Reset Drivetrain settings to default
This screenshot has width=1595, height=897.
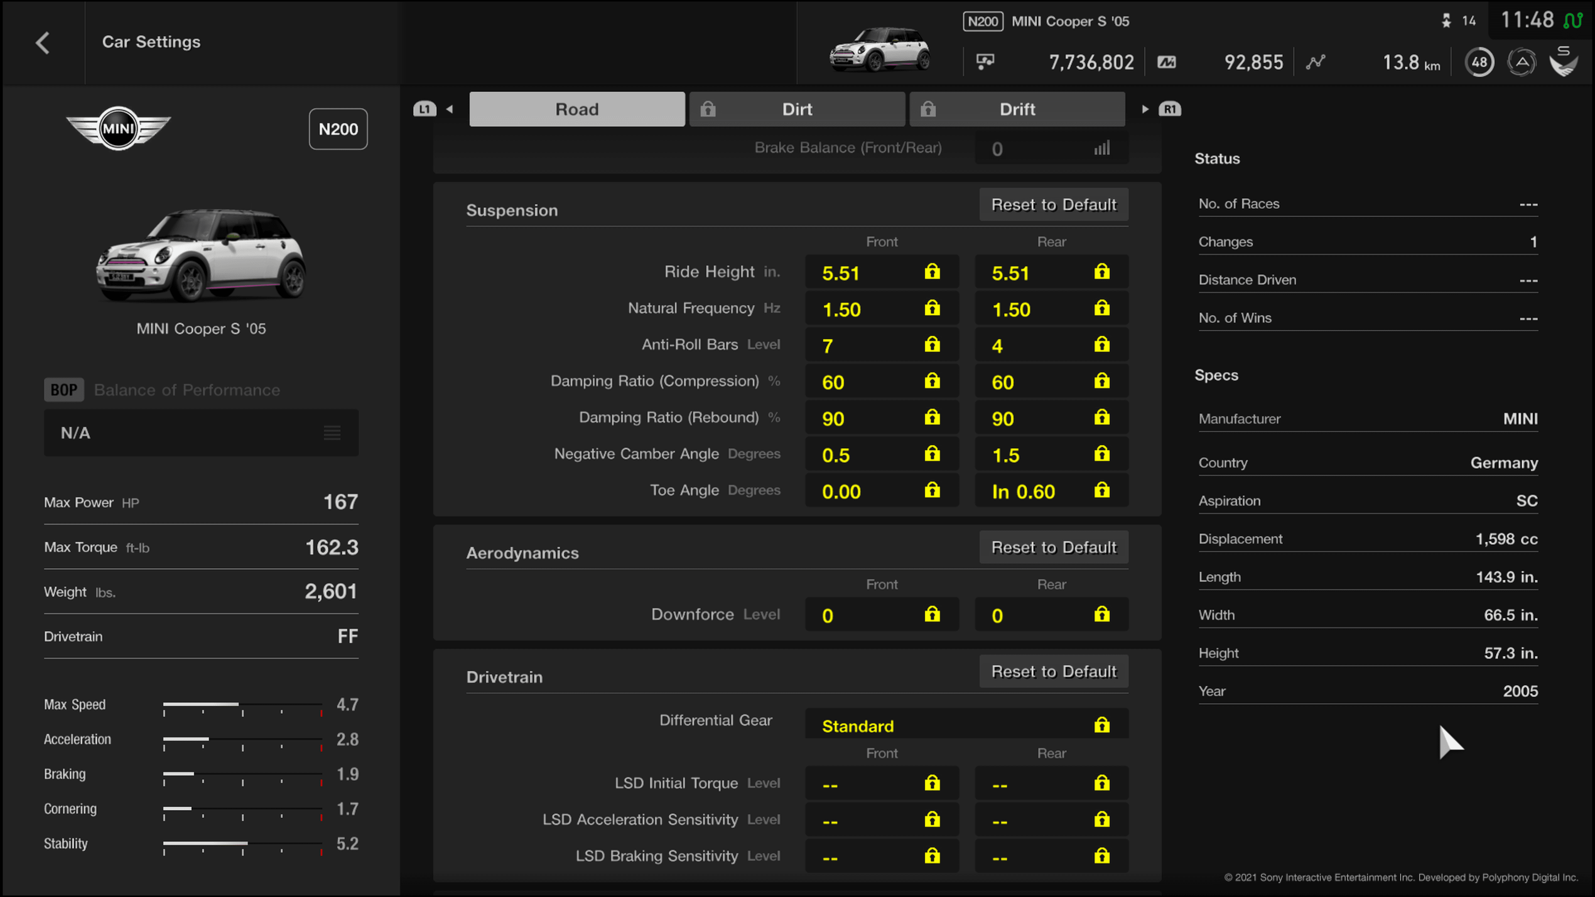pos(1054,671)
